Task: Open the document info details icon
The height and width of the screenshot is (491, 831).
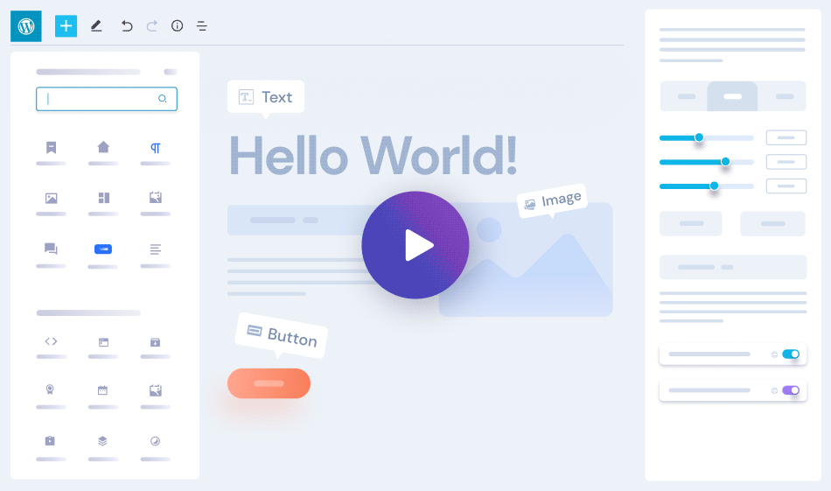Action: 177,25
